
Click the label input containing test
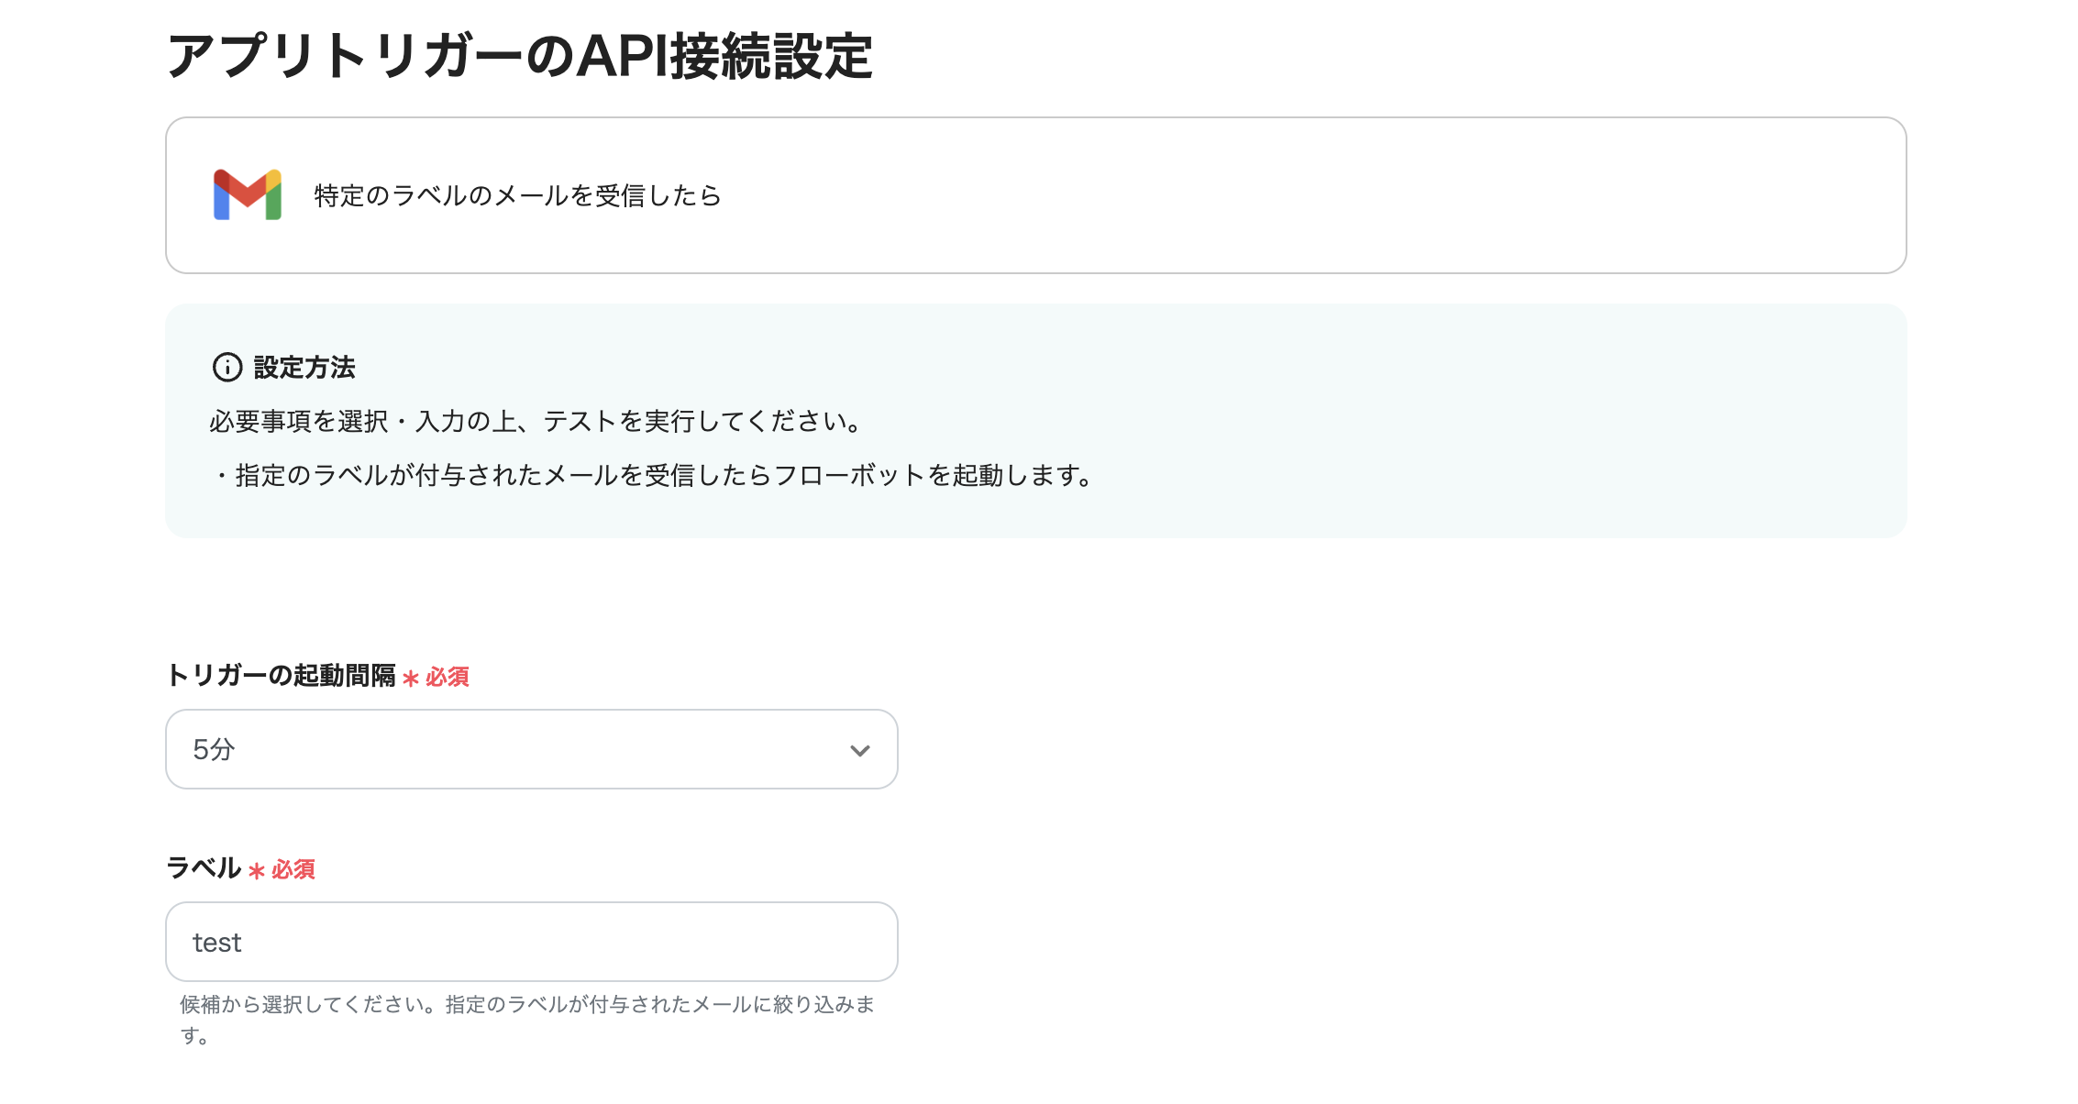tap(530, 942)
